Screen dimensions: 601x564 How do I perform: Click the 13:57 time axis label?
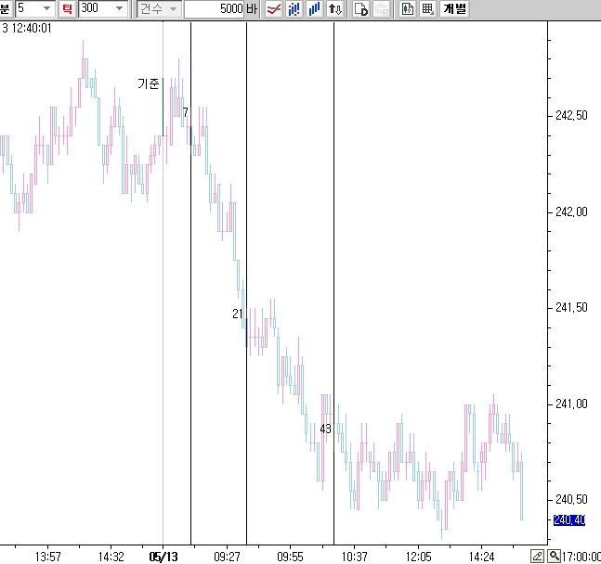tap(48, 557)
